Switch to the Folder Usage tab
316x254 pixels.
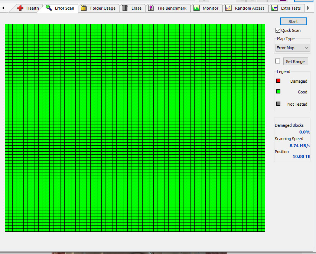coord(98,8)
